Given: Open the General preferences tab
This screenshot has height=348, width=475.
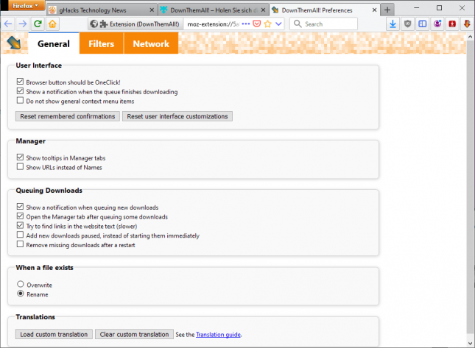Looking at the screenshot, I should [x=54, y=43].
